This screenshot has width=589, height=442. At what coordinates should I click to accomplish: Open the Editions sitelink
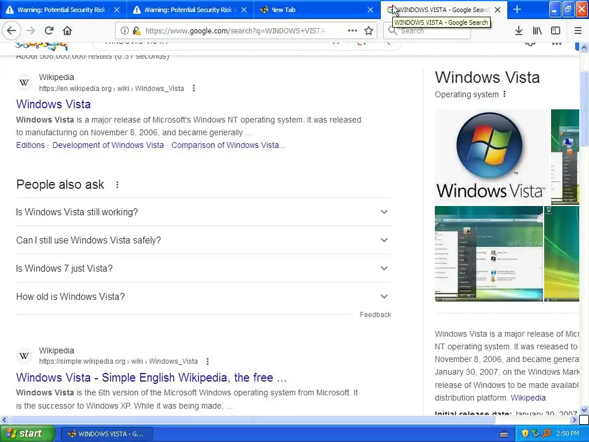pos(30,145)
